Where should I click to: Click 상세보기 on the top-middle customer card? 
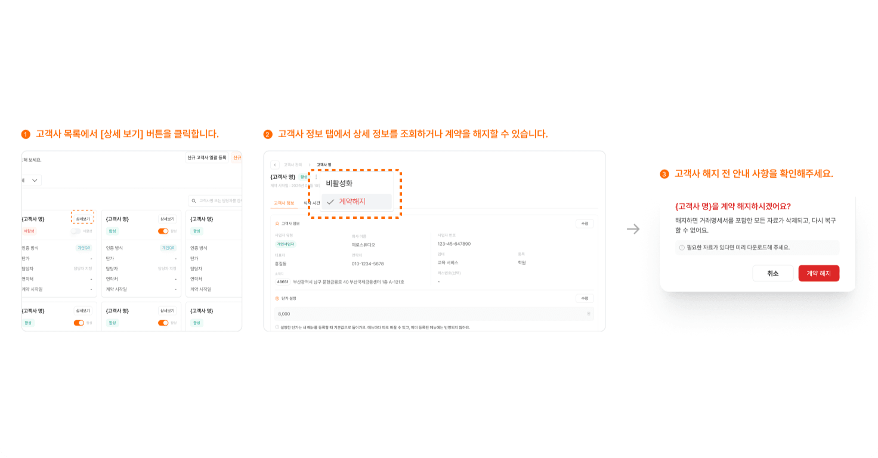click(x=167, y=219)
